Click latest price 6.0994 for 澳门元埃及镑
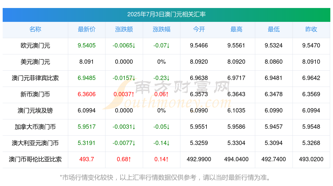333x186 pixels. coord(87,111)
